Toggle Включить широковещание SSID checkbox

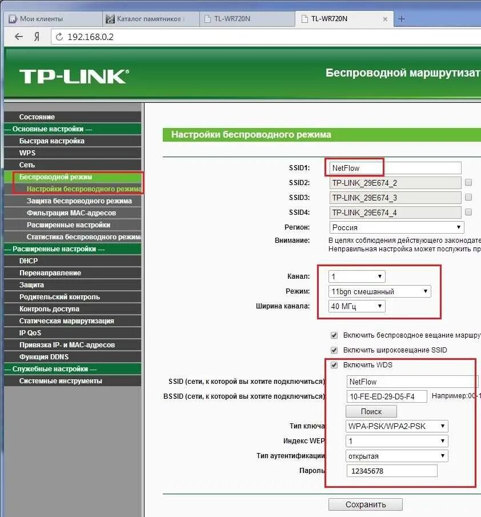[334, 350]
